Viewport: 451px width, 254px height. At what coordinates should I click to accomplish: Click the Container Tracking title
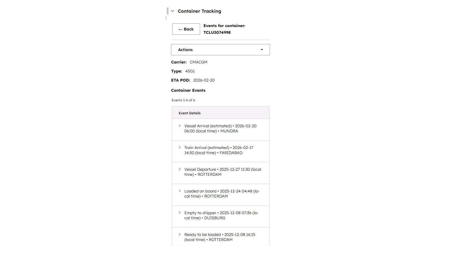[x=199, y=11]
